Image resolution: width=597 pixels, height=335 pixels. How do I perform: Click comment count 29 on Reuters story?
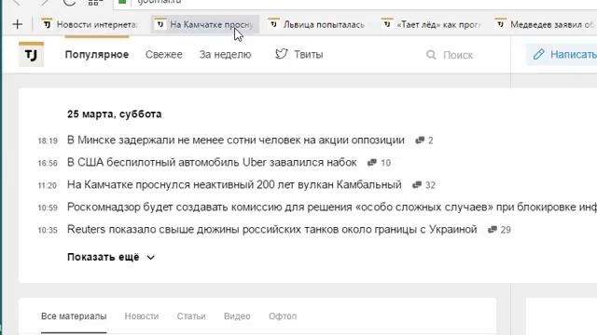pyautogui.click(x=506, y=230)
